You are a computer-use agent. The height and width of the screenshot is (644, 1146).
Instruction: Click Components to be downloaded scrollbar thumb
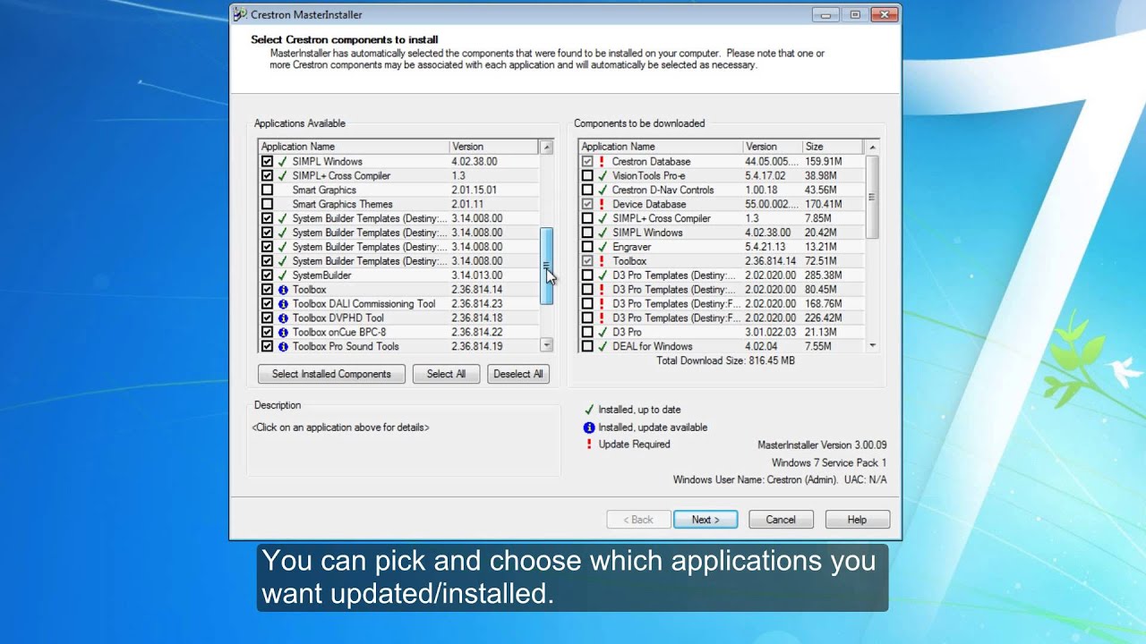(872, 197)
